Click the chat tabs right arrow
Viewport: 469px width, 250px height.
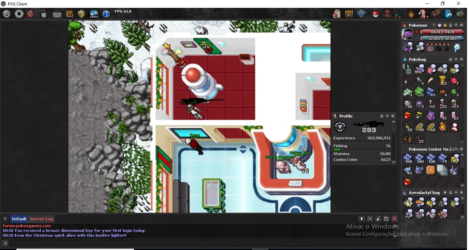[362, 219]
